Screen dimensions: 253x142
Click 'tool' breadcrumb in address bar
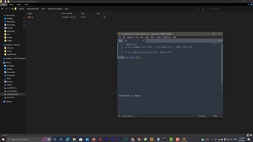click(43, 9)
